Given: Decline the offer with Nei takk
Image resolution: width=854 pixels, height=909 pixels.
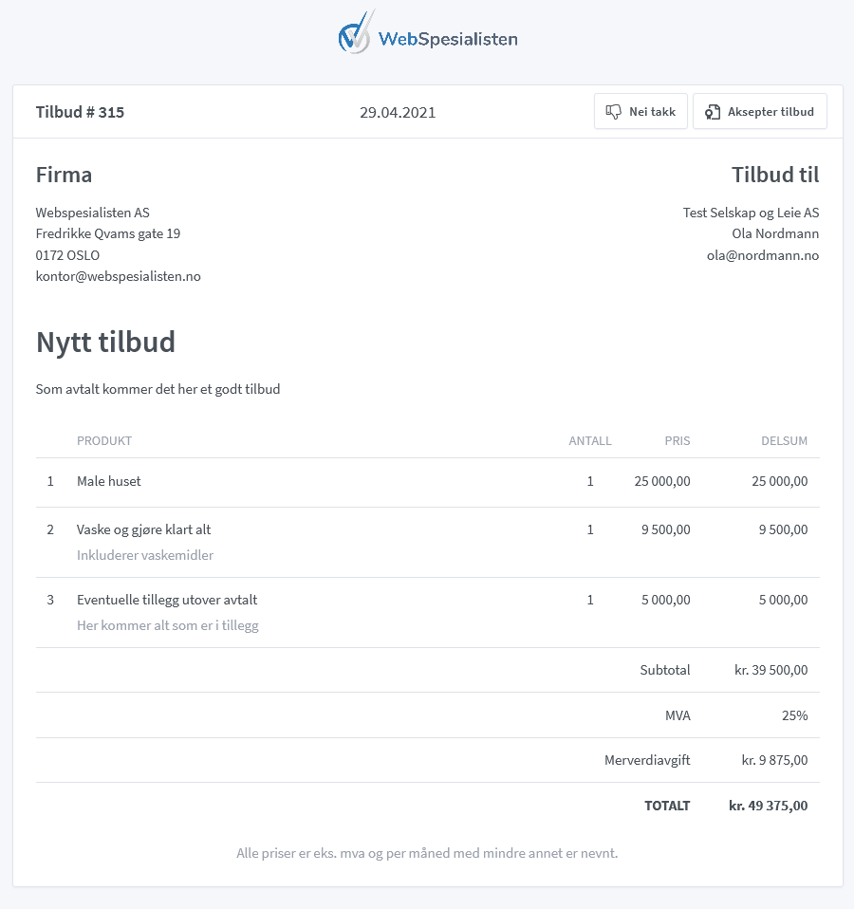Looking at the screenshot, I should [x=640, y=112].
